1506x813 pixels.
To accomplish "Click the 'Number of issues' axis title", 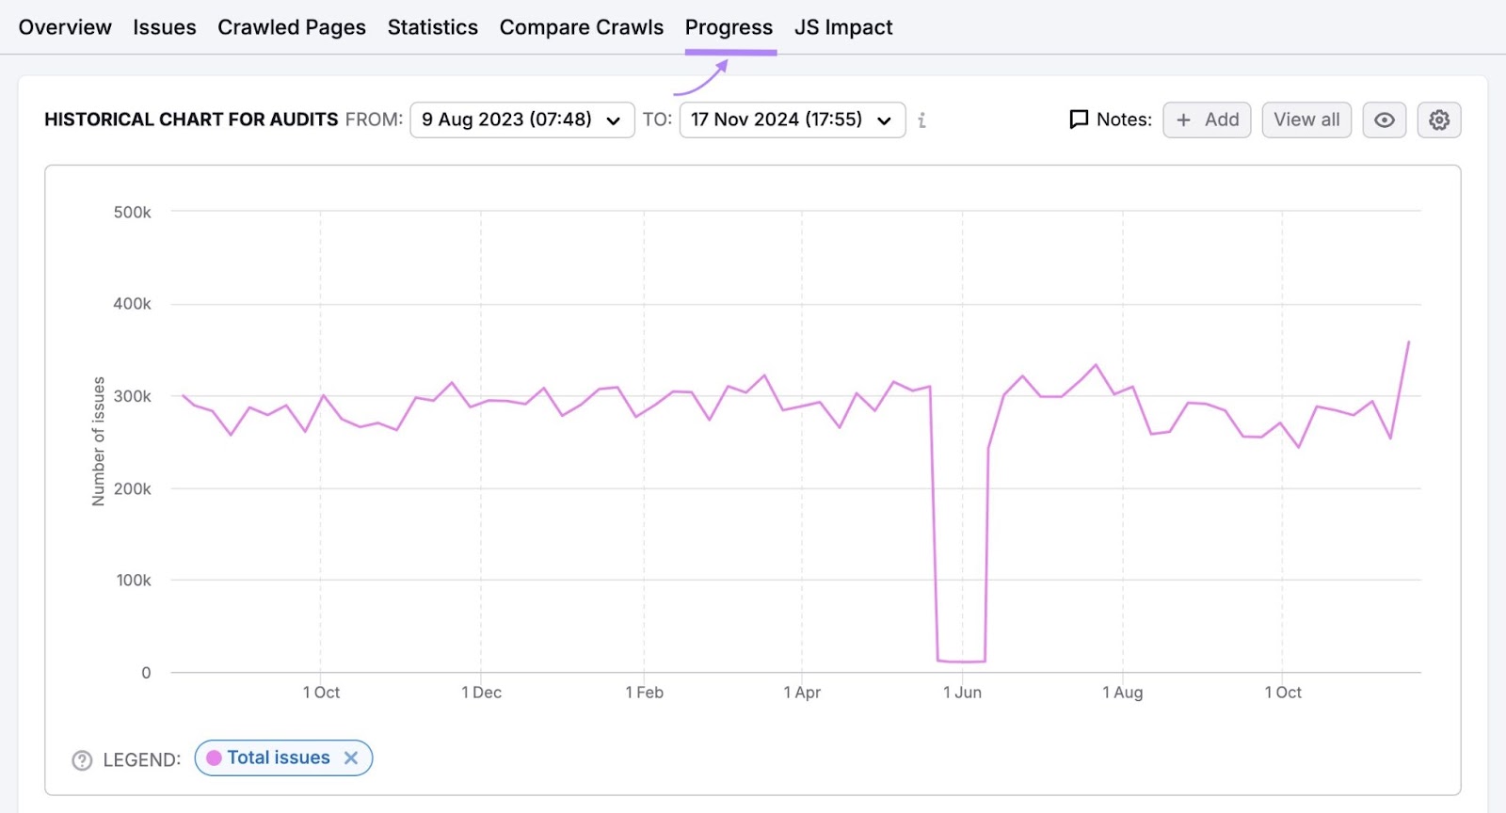I will click(x=99, y=441).
